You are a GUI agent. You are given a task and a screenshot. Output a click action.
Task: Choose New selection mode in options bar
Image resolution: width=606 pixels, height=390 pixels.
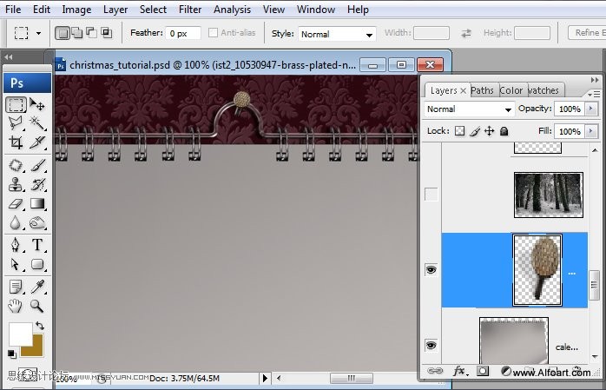63,33
